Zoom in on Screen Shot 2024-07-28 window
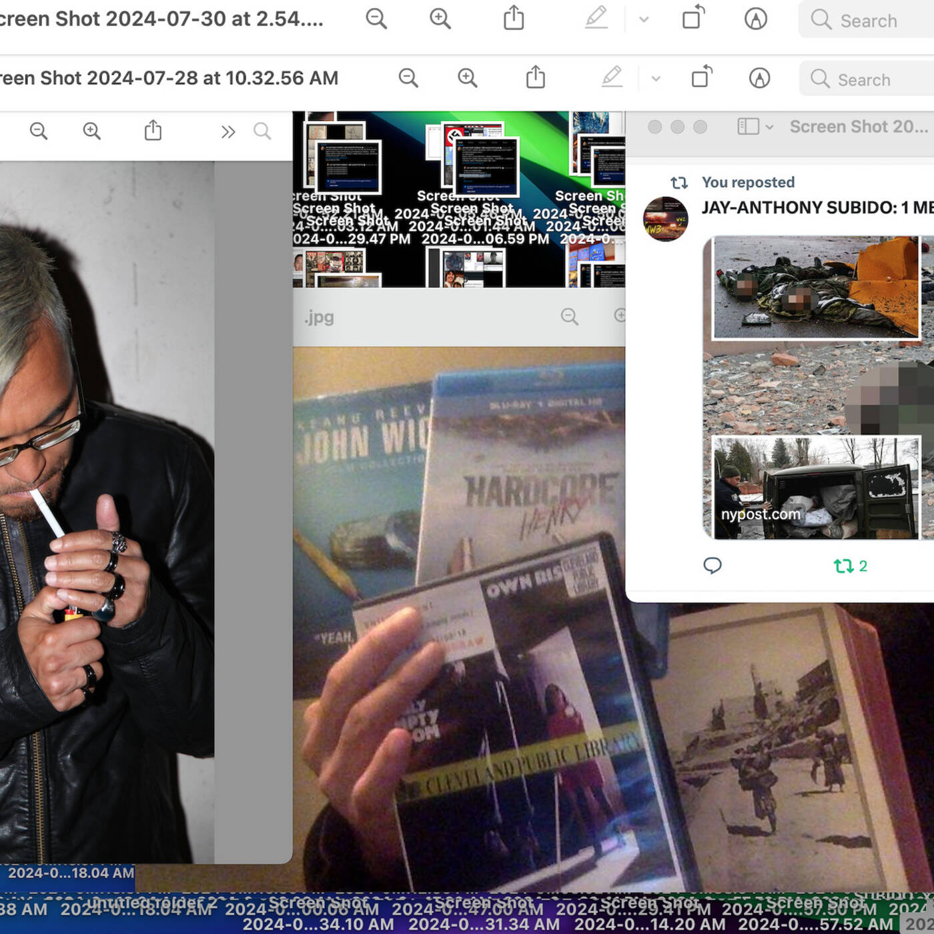This screenshot has height=934, width=934. click(x=468, y=78)
